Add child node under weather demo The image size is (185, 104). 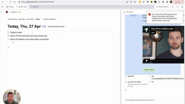13,43
